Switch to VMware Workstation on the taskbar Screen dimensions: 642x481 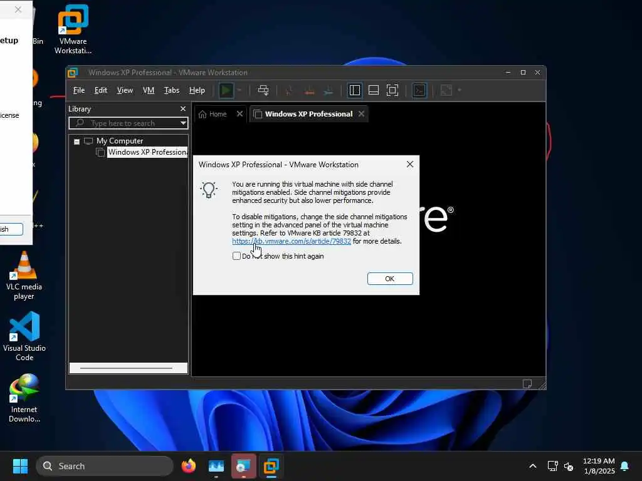pos(271,466)
